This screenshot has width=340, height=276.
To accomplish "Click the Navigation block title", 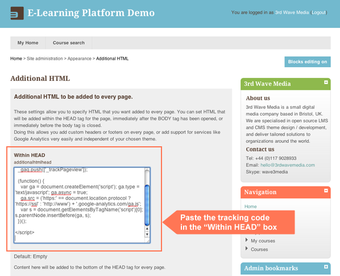I will (x=260, y=192).
